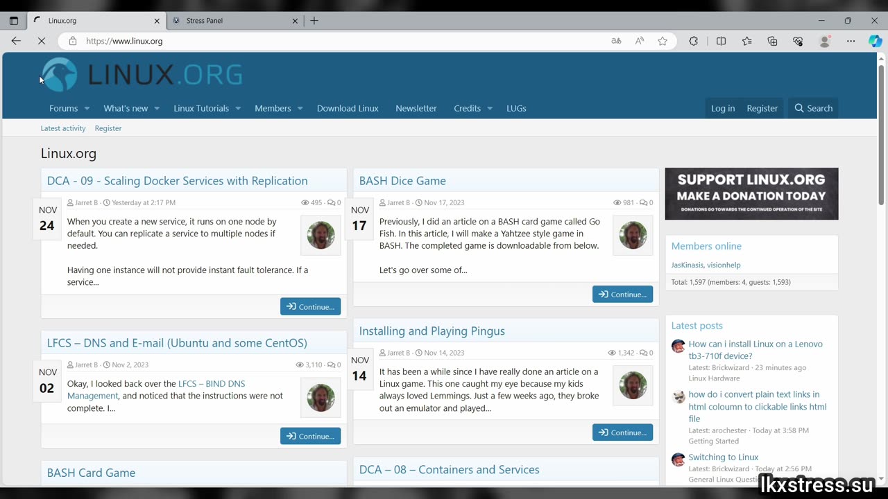Expand What's new dropdown arrow
The image size is (888, 499).
(157, 108)
